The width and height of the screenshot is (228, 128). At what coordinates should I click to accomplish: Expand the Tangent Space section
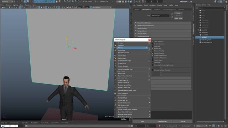click(135, 31)
